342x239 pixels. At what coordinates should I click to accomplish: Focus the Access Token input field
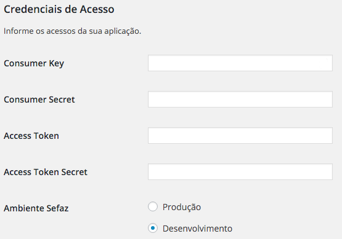point(240,136)
